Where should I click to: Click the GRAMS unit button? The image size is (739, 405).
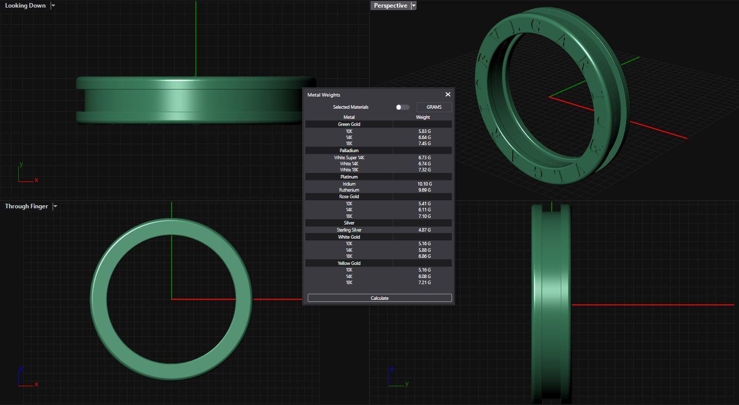(434, 107)
